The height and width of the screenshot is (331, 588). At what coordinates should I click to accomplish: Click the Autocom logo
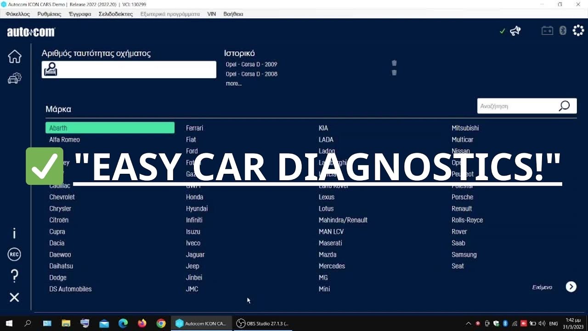click(31, 32)
